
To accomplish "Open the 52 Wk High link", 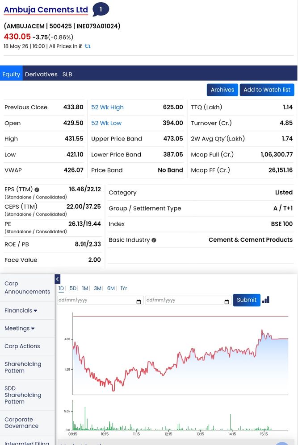I will [x=107, y=107].
